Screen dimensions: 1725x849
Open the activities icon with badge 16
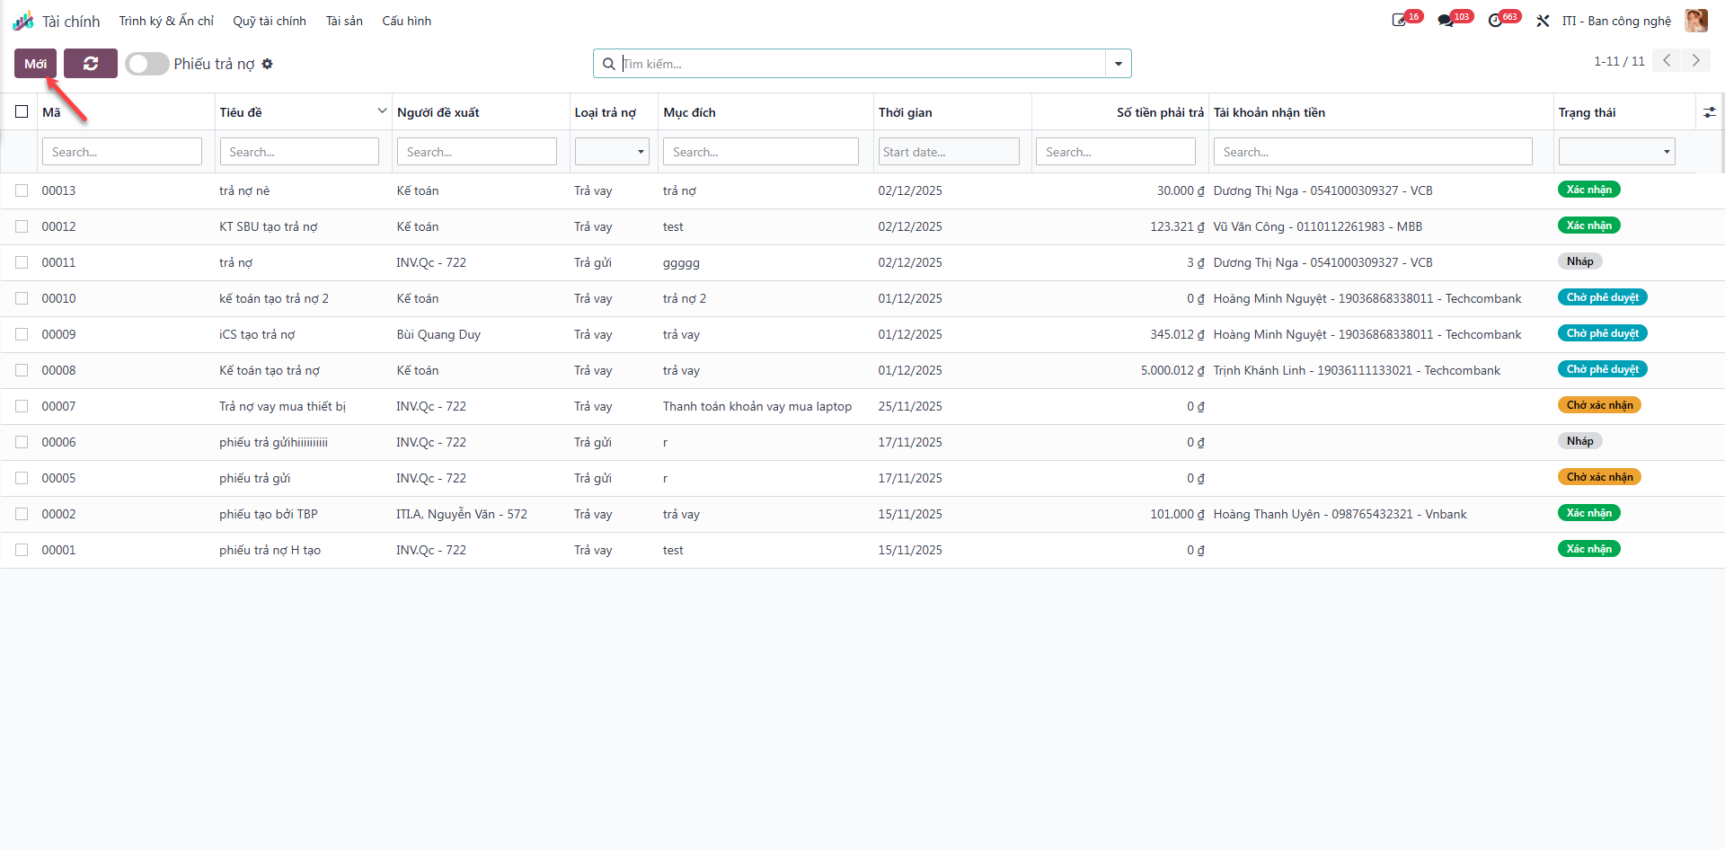(1400, 21)
